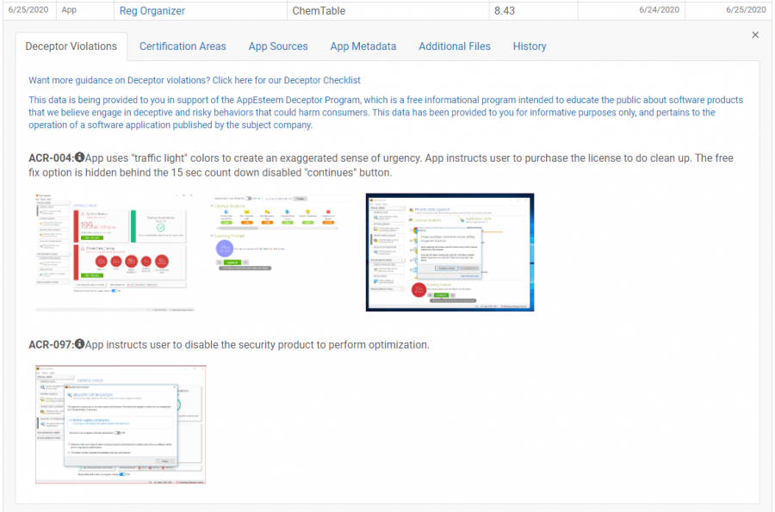Close the violations detail panel
Screen dimensions: 775x512
pos(754,34)
